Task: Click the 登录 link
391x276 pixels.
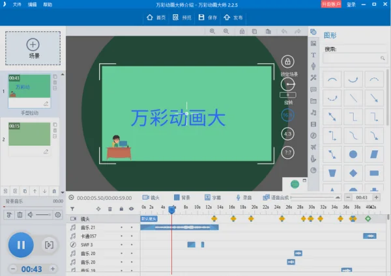Action: (351, 5)
